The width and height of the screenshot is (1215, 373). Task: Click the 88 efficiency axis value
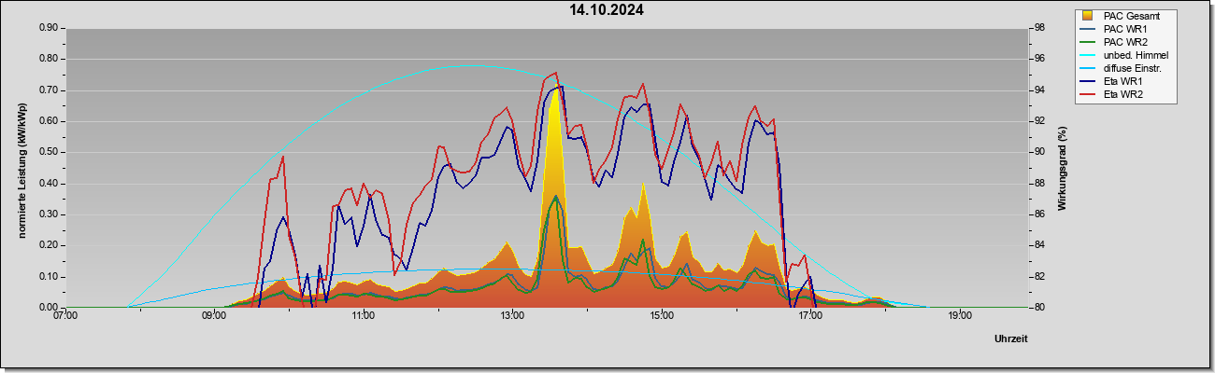point(1040,184)
